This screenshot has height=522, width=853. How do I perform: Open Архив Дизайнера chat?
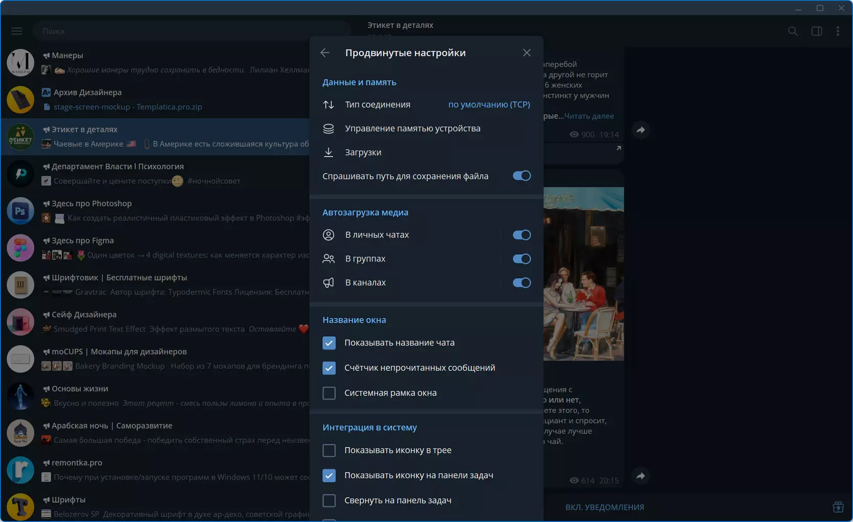click(x=155, y=99)
